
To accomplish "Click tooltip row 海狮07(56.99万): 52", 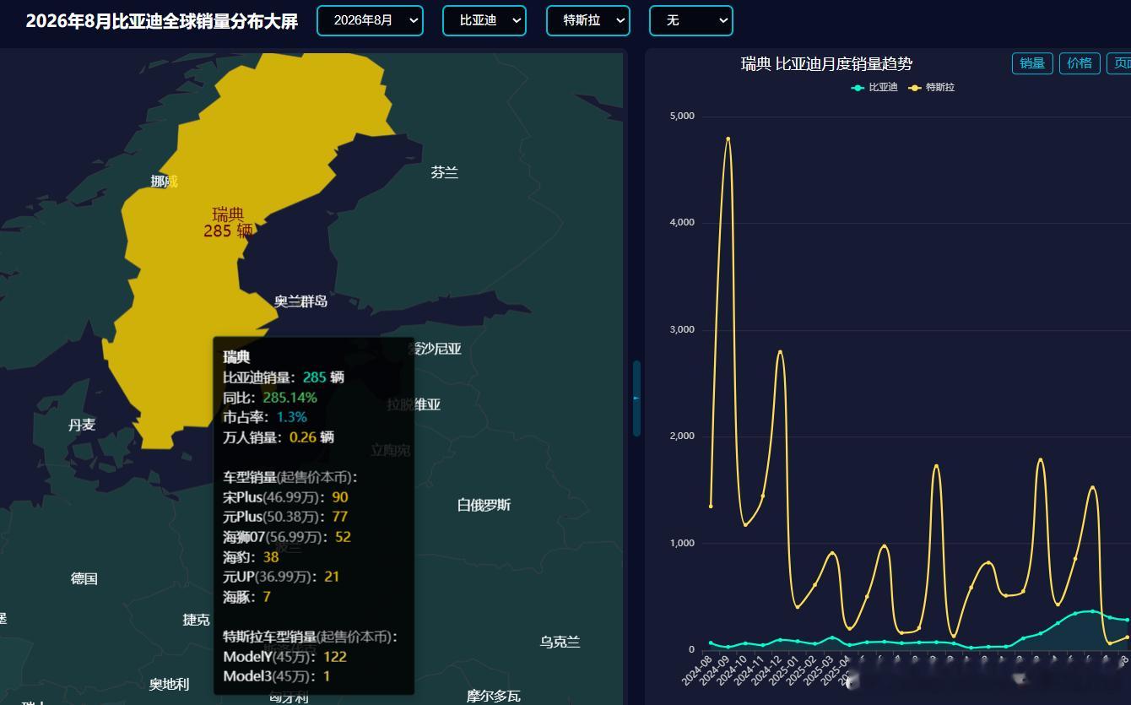I will 287,537.
